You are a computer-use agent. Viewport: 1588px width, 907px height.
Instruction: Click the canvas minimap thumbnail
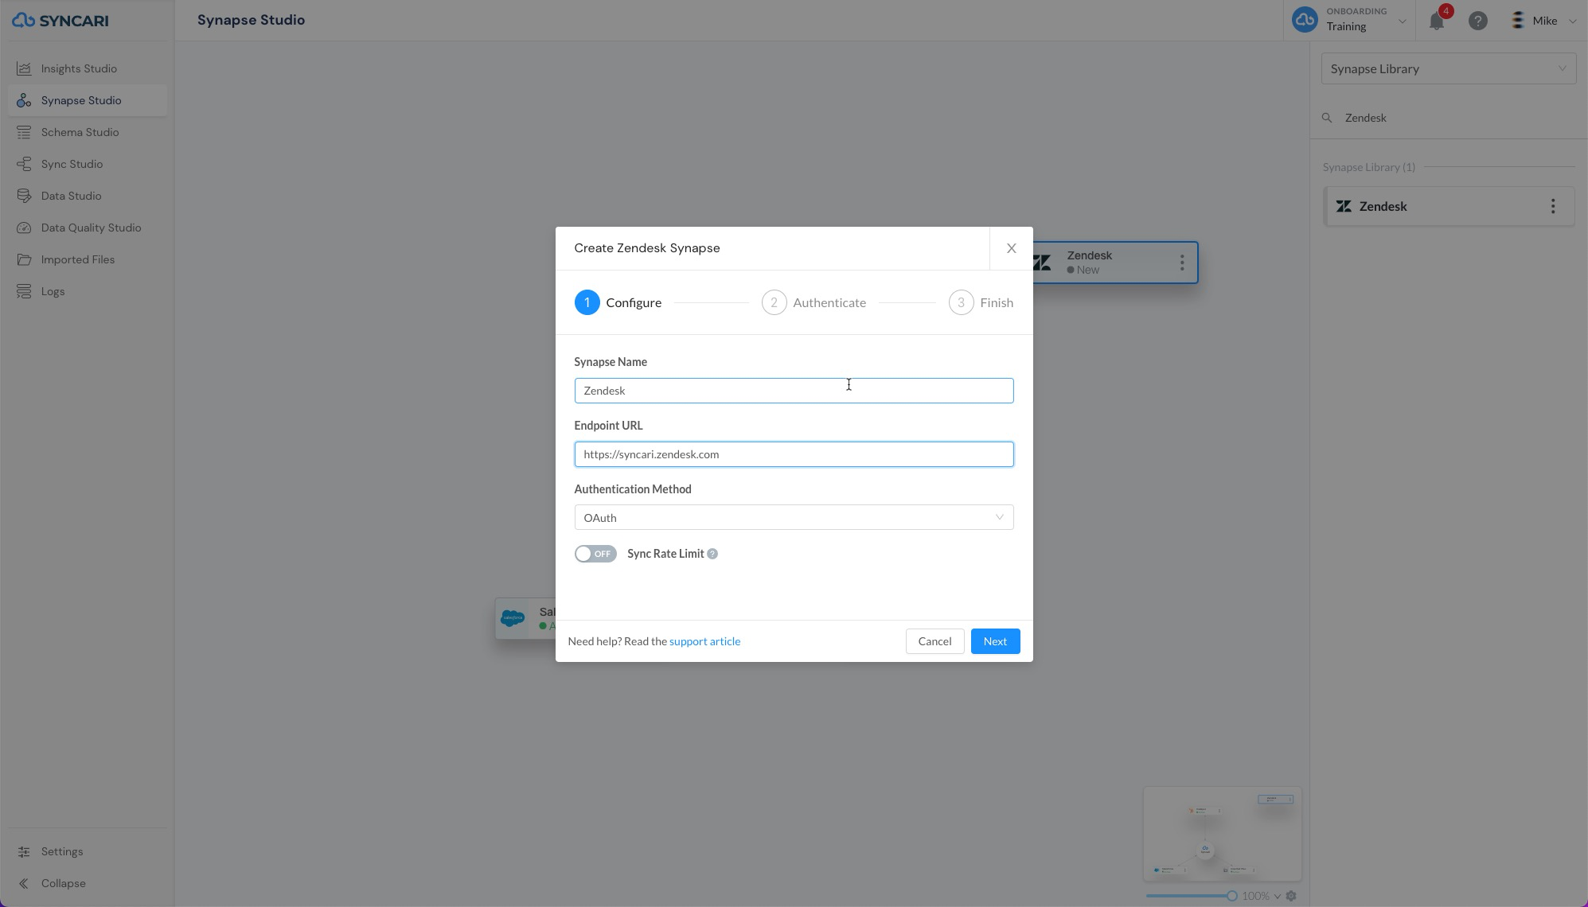click(1223, 834)
